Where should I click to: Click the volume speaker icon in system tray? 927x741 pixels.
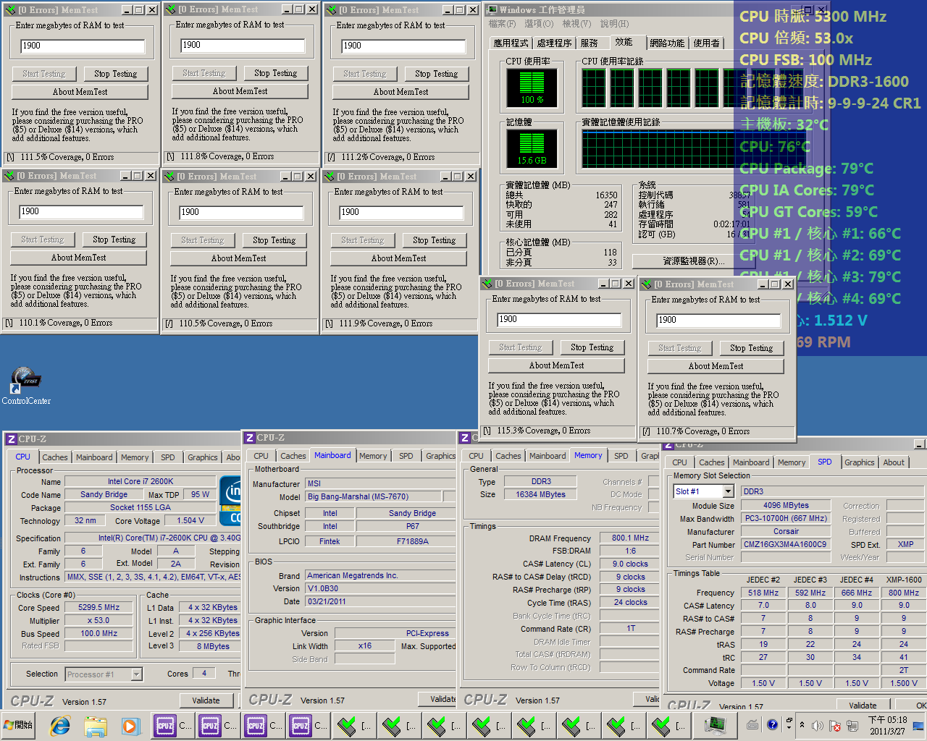817,725
